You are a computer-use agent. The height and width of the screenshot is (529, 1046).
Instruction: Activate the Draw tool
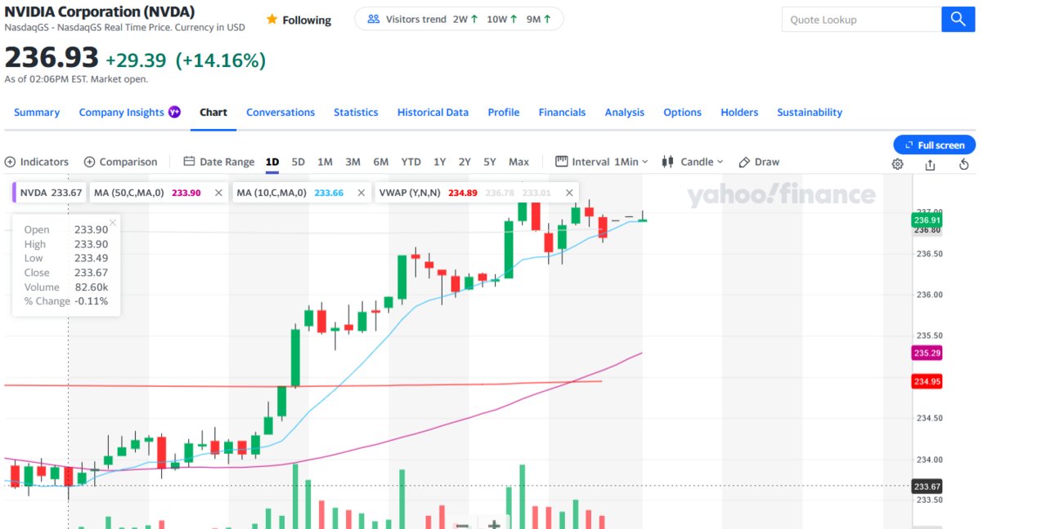point(759,162)
